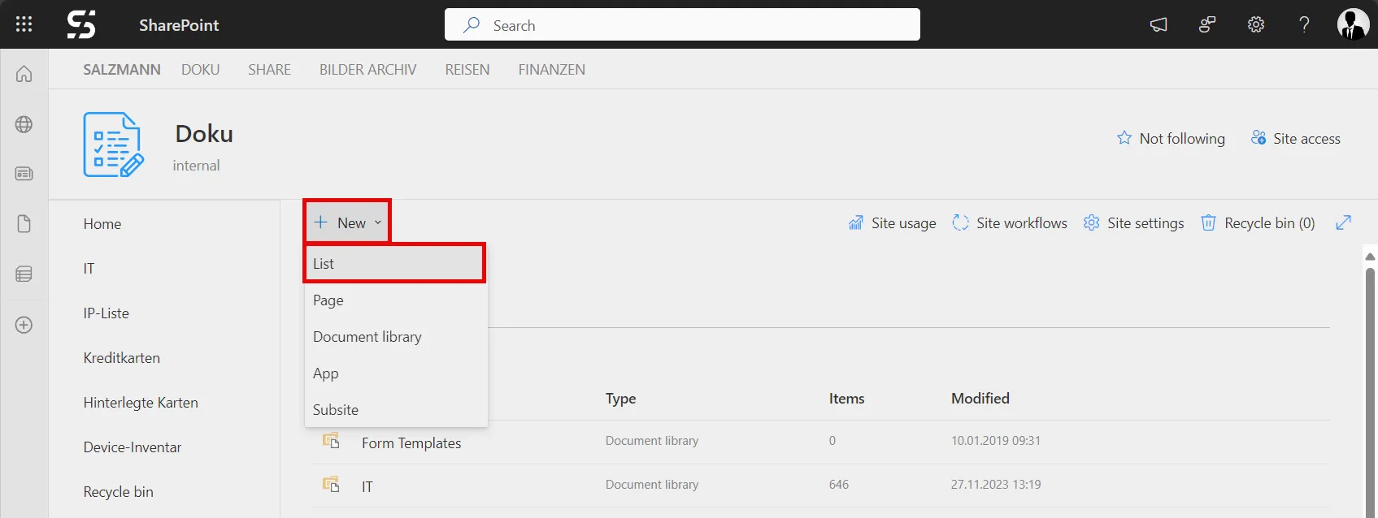Screen dimensions: 1378x518
Task: Click the 646 items count cell
Action: point(839,485)
